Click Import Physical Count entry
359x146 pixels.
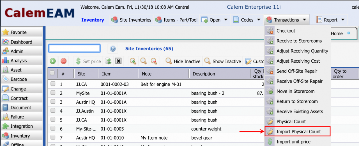tap(298, 131)
